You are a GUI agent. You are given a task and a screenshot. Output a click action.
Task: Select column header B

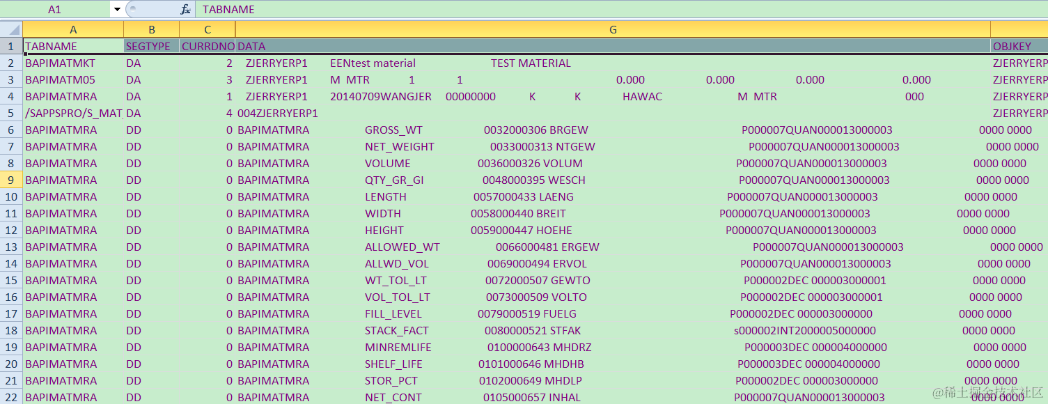tap(152, 30)
